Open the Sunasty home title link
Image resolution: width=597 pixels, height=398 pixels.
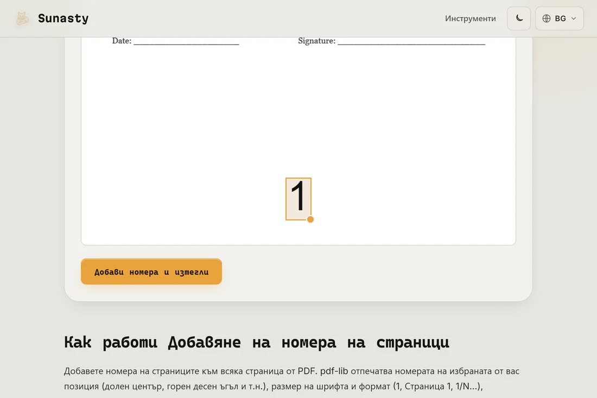pos(63,18)
